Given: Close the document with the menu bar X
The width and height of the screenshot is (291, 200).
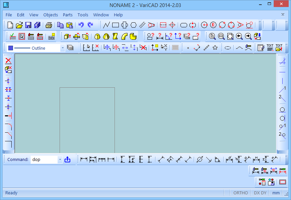Looking at the screenshot, I should click(283, 14).
